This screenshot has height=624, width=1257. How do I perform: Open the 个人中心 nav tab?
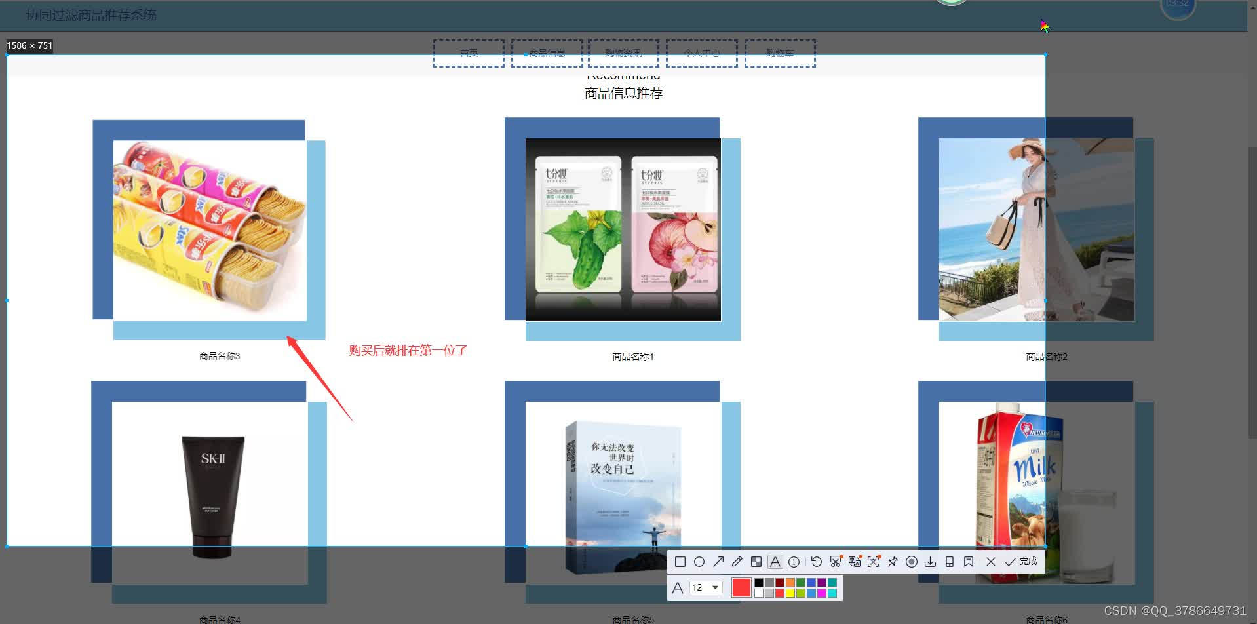tap(701, 53)
